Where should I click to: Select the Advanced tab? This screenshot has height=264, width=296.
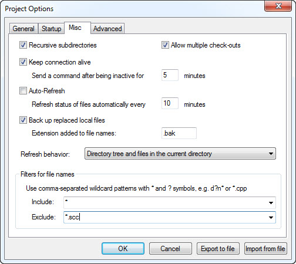[x=107, y=29]
